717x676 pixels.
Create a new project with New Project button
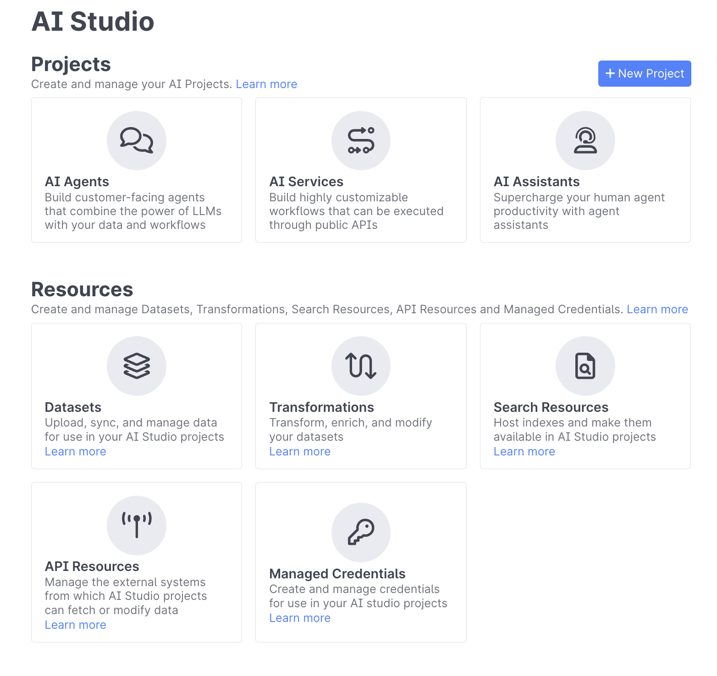[645, 73]
